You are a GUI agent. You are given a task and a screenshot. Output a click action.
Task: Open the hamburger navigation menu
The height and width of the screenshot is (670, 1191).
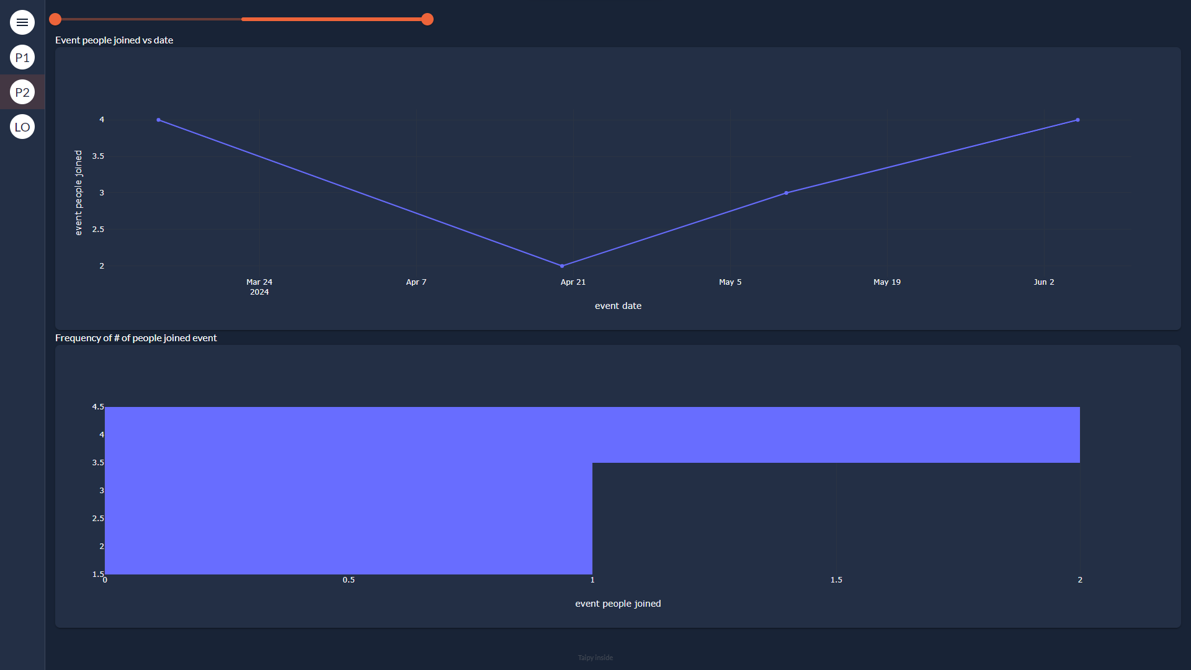22,22
